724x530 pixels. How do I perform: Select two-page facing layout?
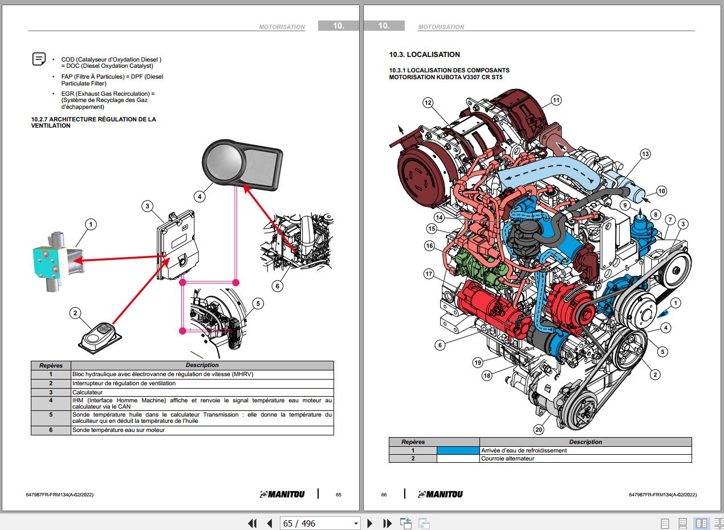[x=701, y=523]
